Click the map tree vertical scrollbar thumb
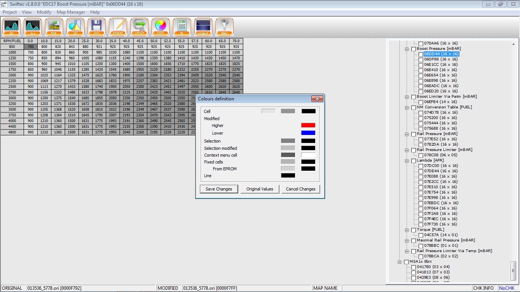The image size is (520, 292). 514,270
